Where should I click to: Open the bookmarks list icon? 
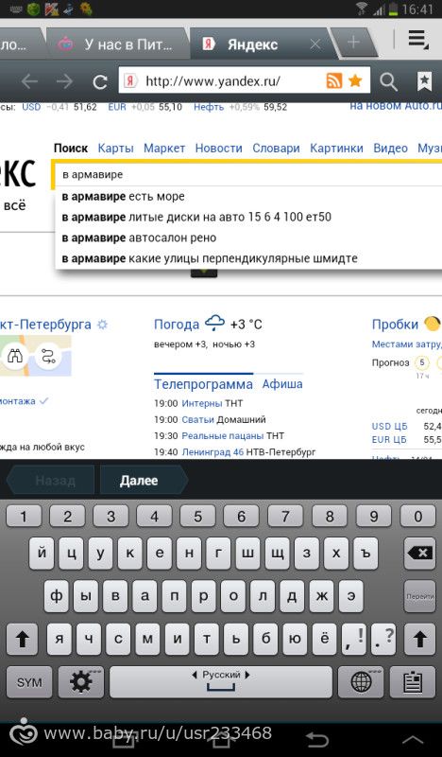(x=424, y=81)
